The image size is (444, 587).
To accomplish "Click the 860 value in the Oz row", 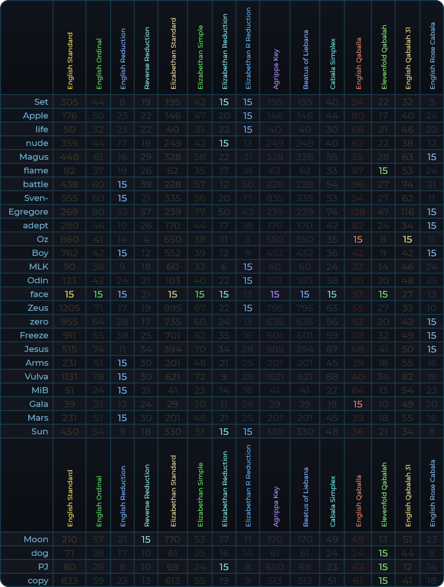I will click(x=69, y=239).
